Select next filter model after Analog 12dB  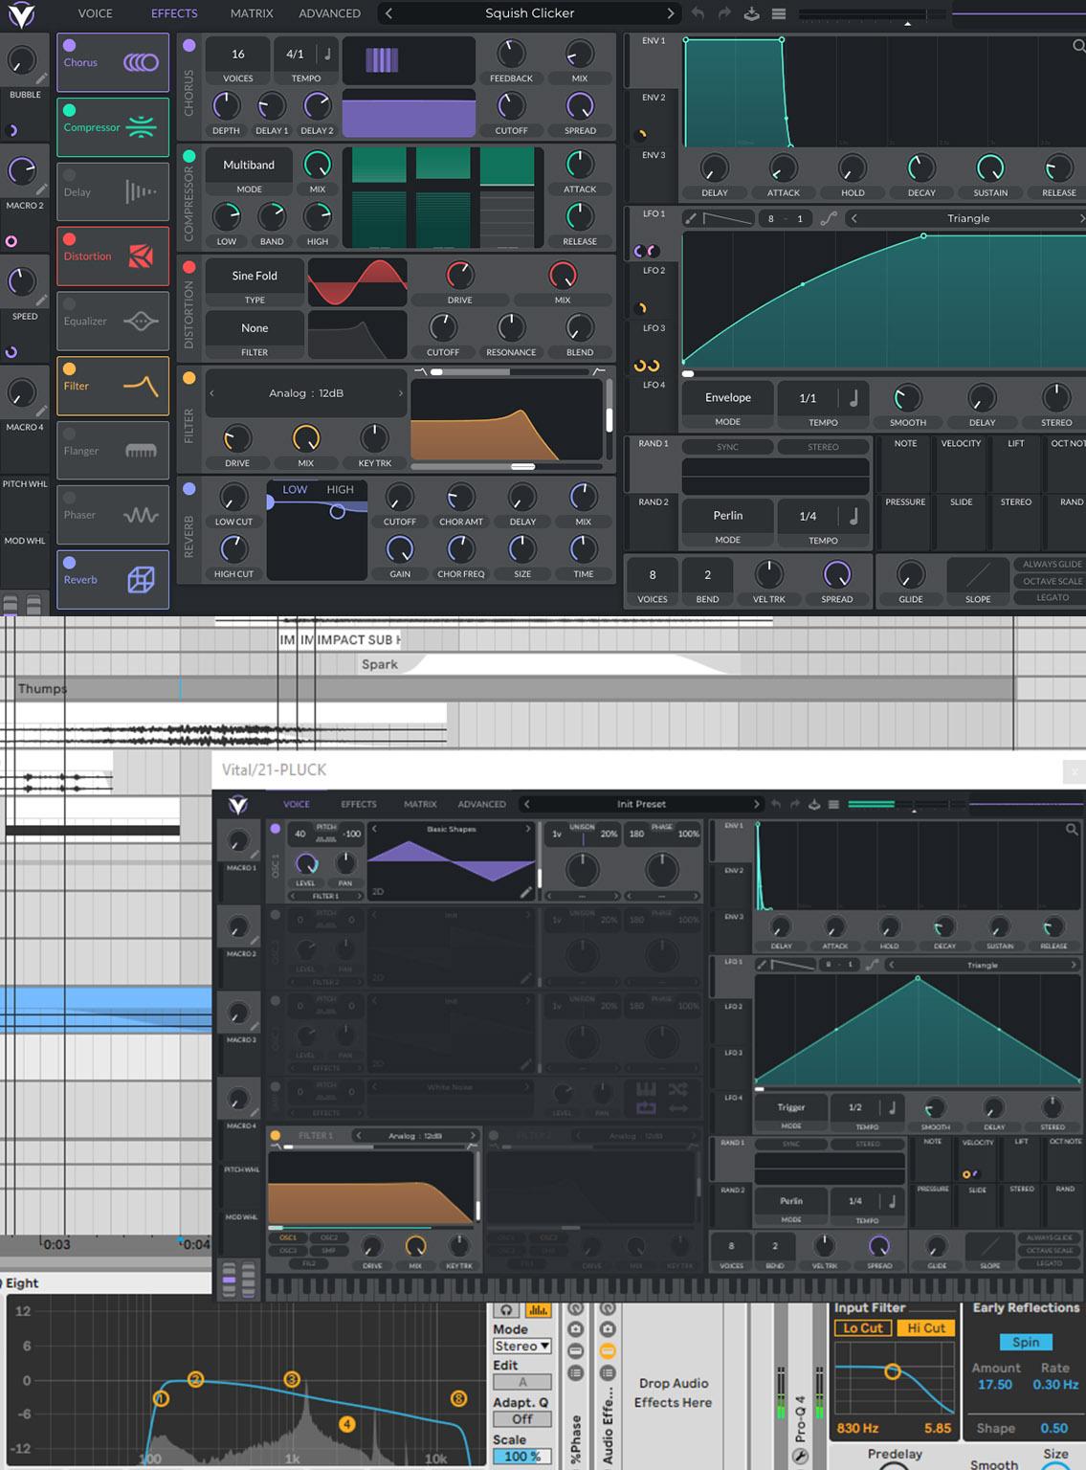[x=400, y=393]
